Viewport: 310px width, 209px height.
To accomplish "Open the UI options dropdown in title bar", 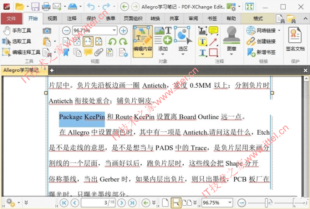I will pos(239,7).
